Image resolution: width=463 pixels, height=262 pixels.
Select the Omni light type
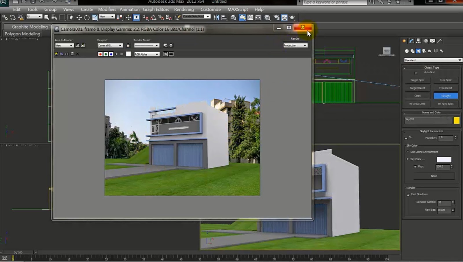pyautogui.click(x=417, y=96)
